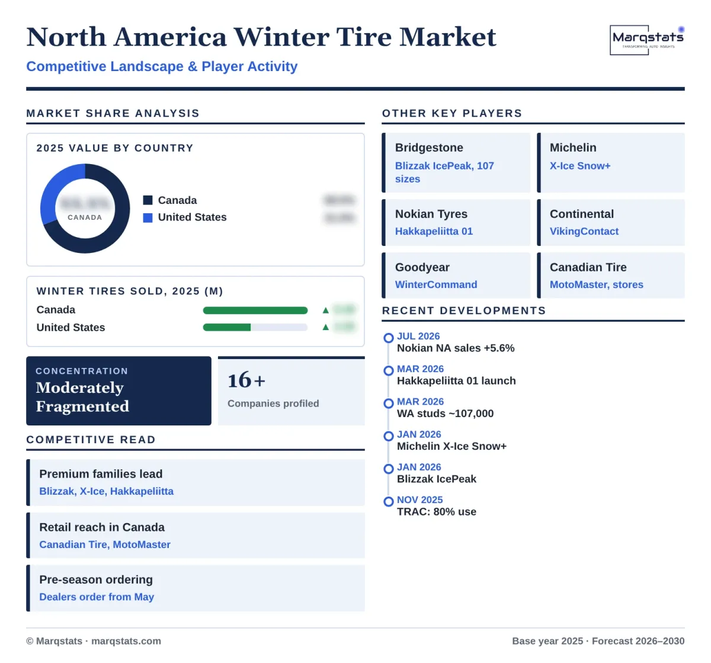Open the Continental player card
The image size is (711, 663).
click(x=611, y=222)
